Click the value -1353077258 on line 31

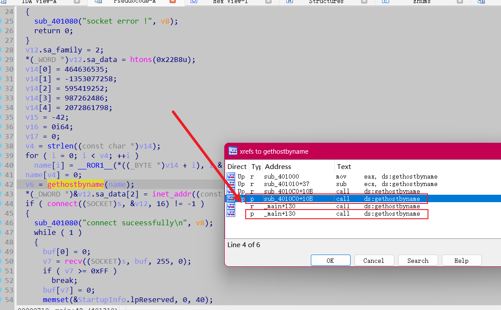tap(88, 79)
